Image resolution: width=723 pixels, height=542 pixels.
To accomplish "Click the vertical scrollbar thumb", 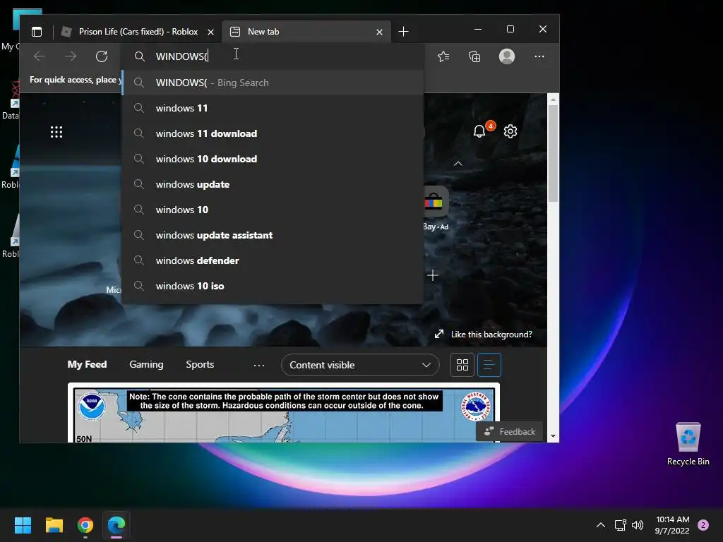I will (x=553, y=153).
